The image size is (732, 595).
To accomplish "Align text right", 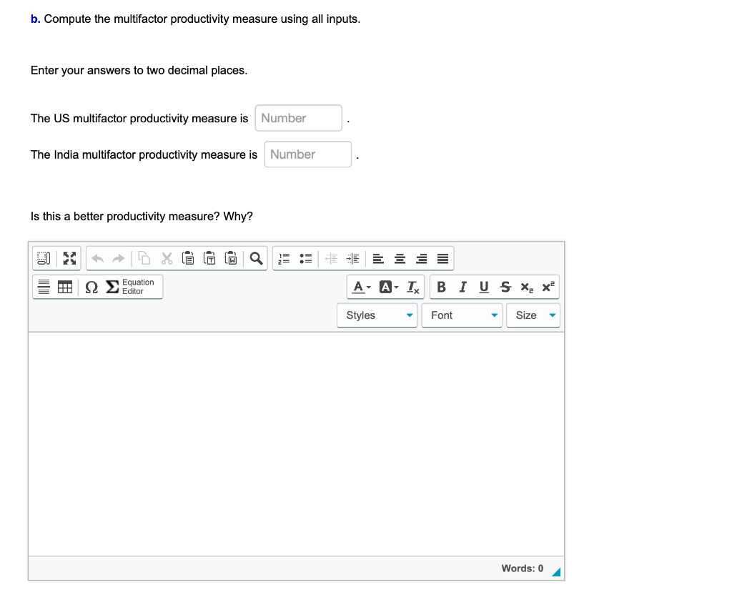I will (422, 258).
